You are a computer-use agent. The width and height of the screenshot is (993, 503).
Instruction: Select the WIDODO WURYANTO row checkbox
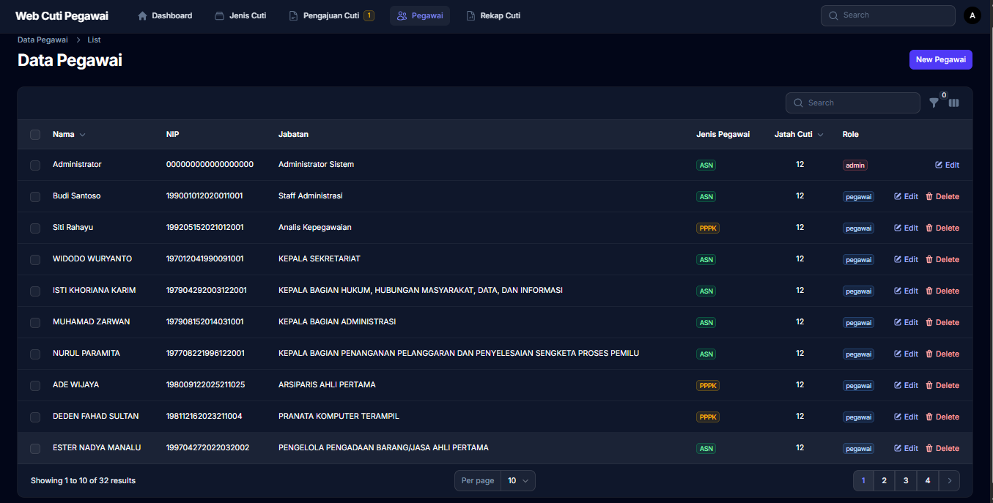click(35, 260)
